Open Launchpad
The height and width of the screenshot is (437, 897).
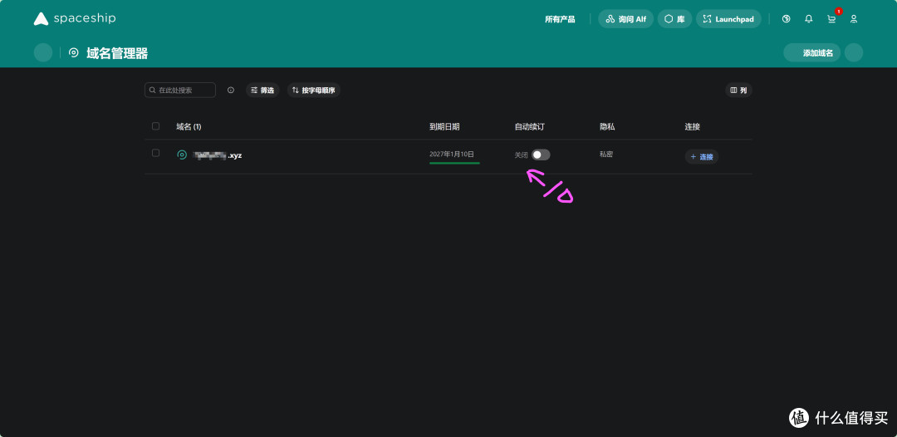coord(728,19)
